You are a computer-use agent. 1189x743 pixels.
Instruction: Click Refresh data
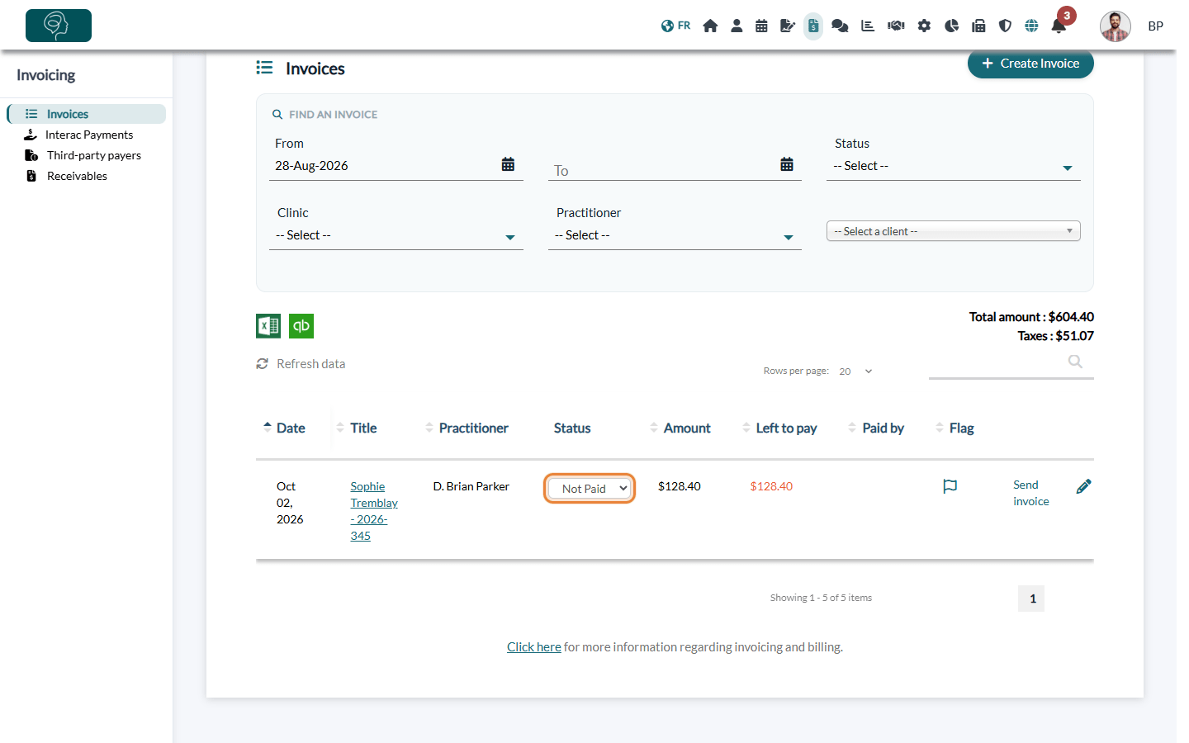[x=301, y=364]
